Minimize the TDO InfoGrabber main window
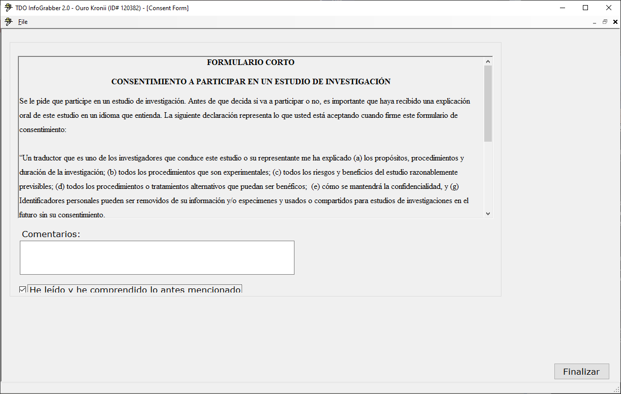 point(563,8)
